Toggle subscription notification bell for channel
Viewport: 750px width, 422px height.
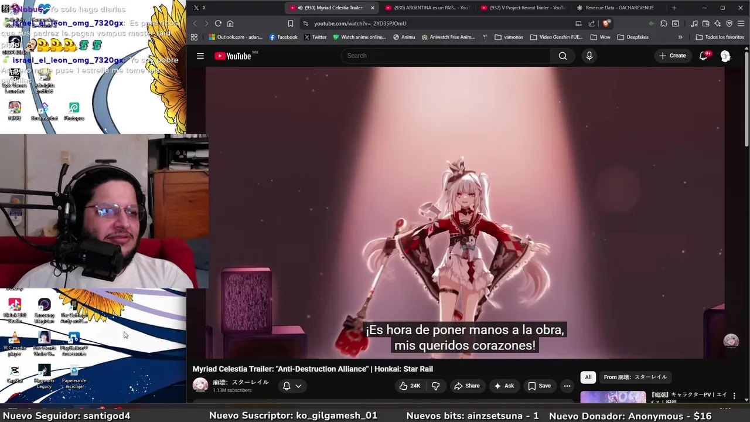(287, 386)
